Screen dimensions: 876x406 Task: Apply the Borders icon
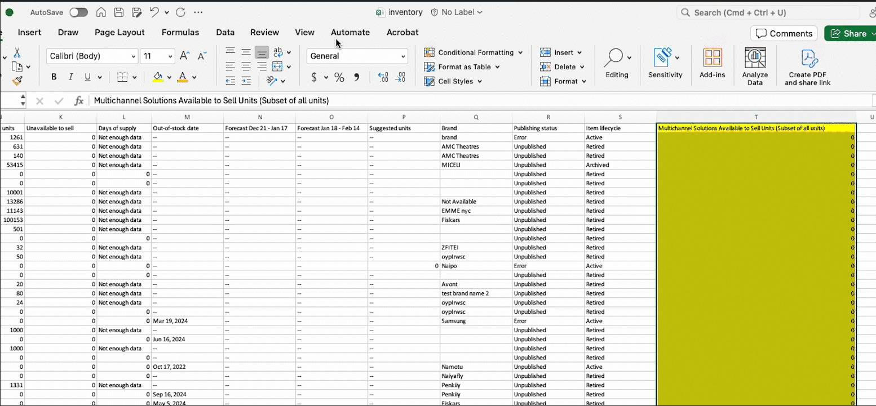coord(122,77)
